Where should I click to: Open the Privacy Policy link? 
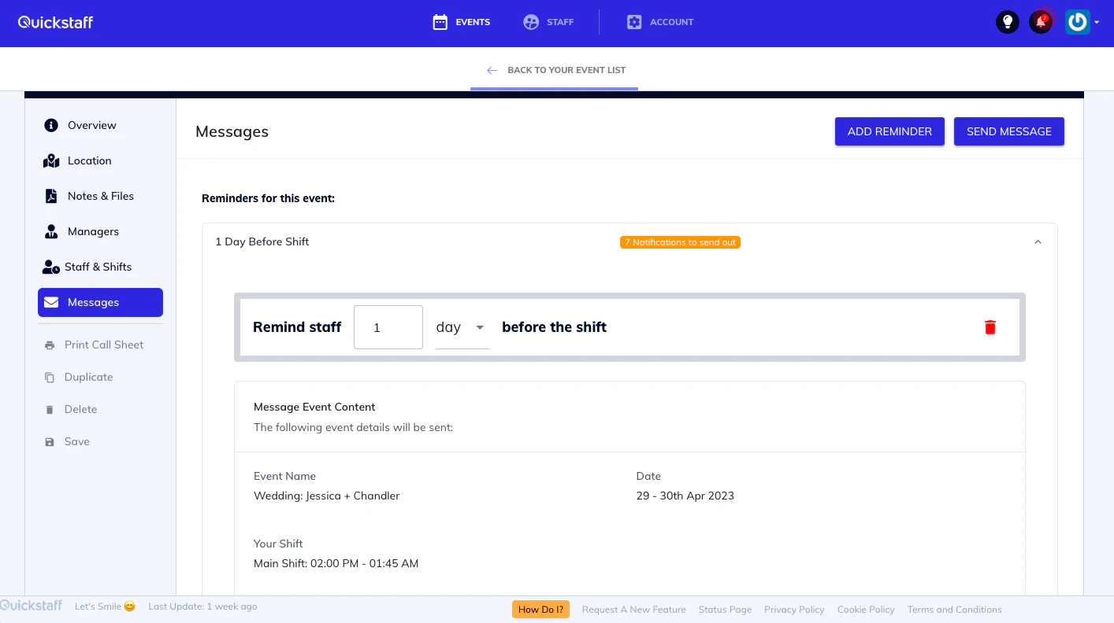[x=794, y=610]
